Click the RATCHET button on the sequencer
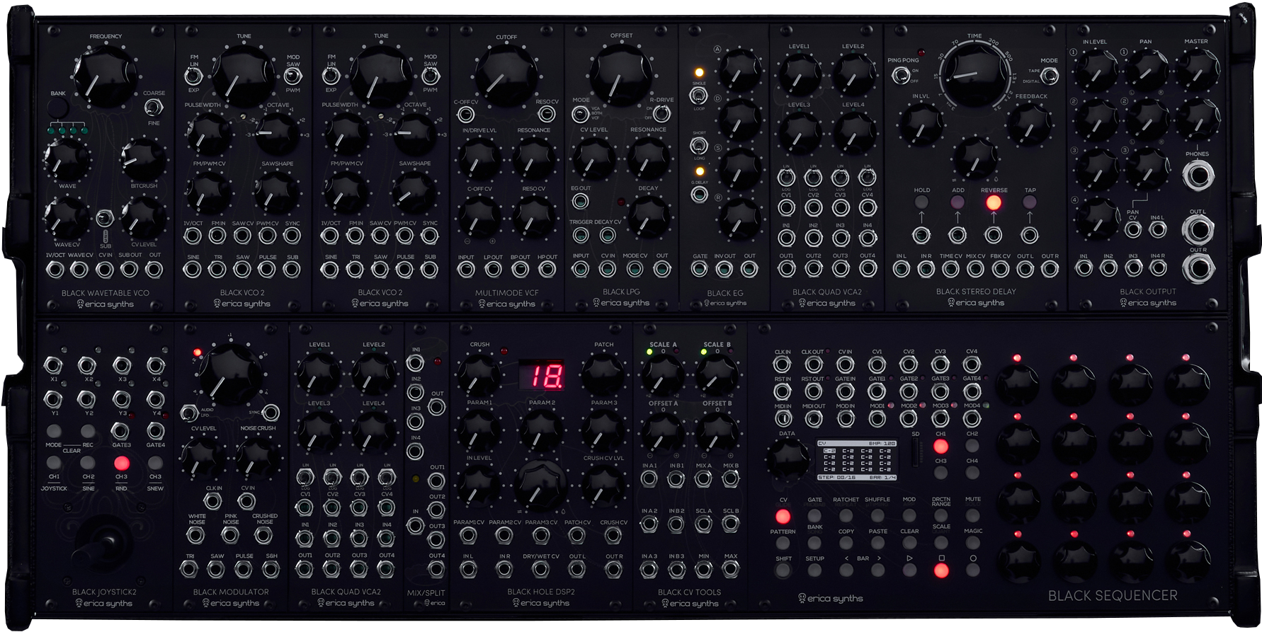This screenshot has width=1262, height=632. (846, 515)
